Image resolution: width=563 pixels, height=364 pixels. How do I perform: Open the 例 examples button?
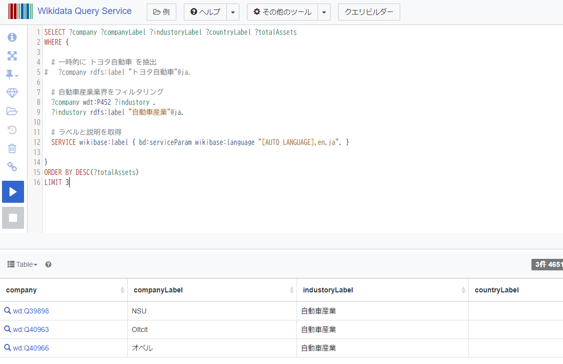pyautogui.click(x=161, y=12)
